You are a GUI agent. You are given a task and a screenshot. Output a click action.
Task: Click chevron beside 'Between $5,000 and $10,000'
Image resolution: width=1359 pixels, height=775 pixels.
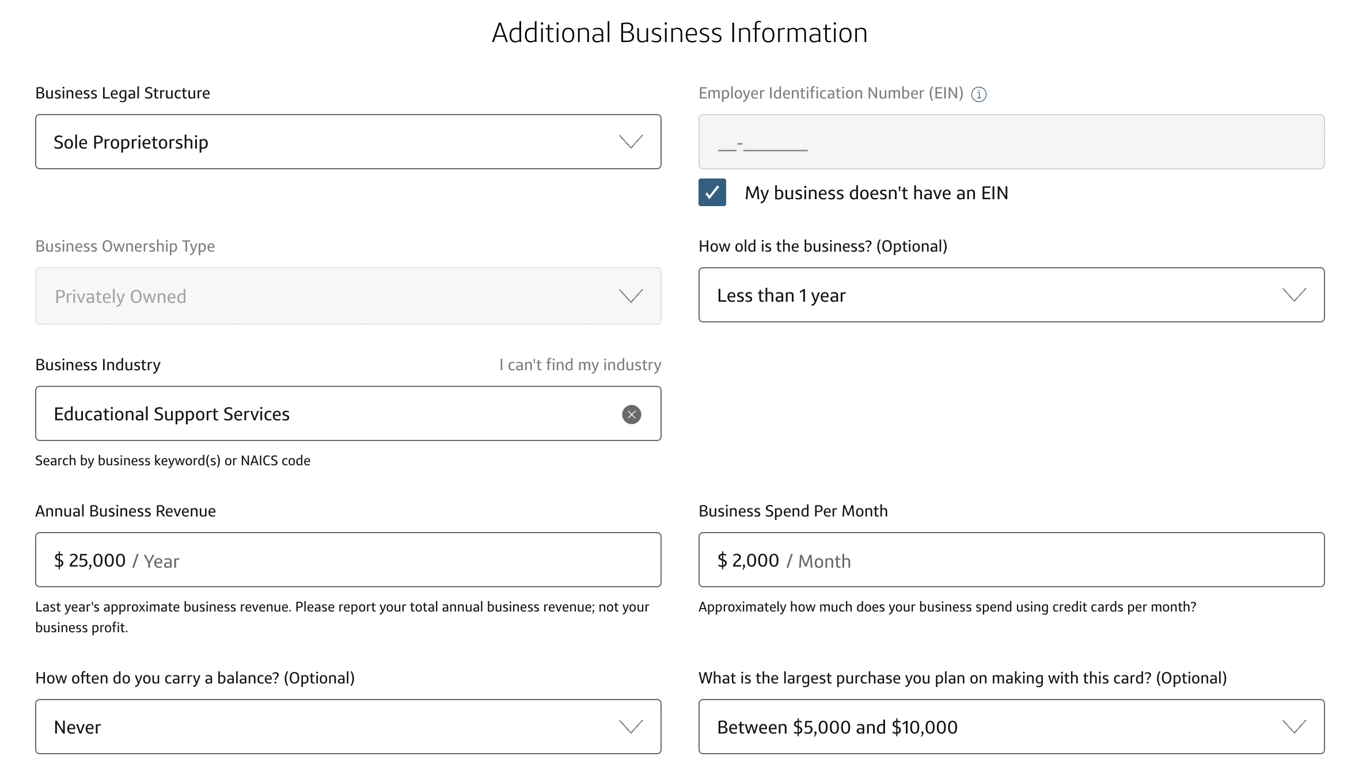coord(1294,727)
